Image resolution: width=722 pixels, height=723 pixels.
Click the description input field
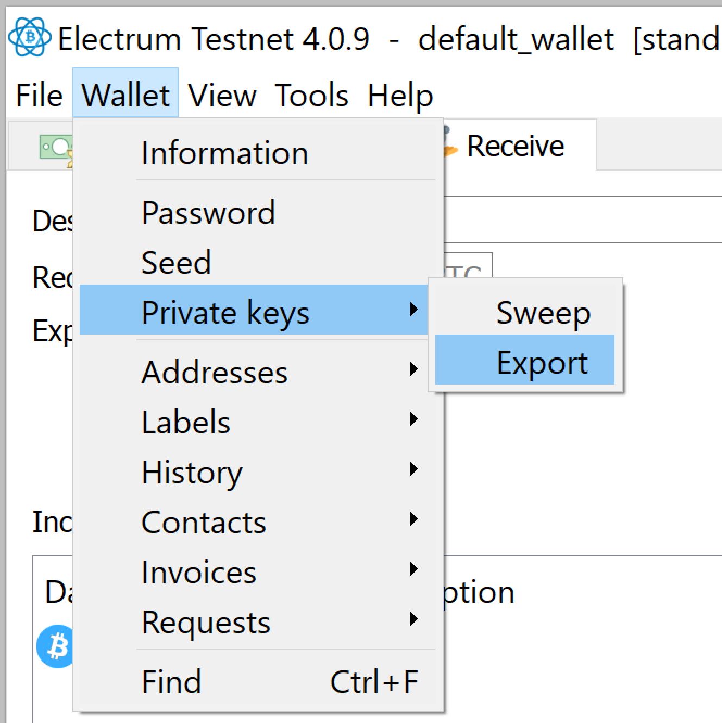point(583,219)
